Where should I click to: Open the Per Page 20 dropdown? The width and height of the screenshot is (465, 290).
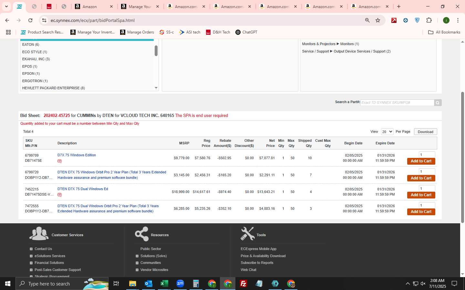click(x=387, y=131)
